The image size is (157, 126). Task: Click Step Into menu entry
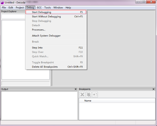point(37,48)
